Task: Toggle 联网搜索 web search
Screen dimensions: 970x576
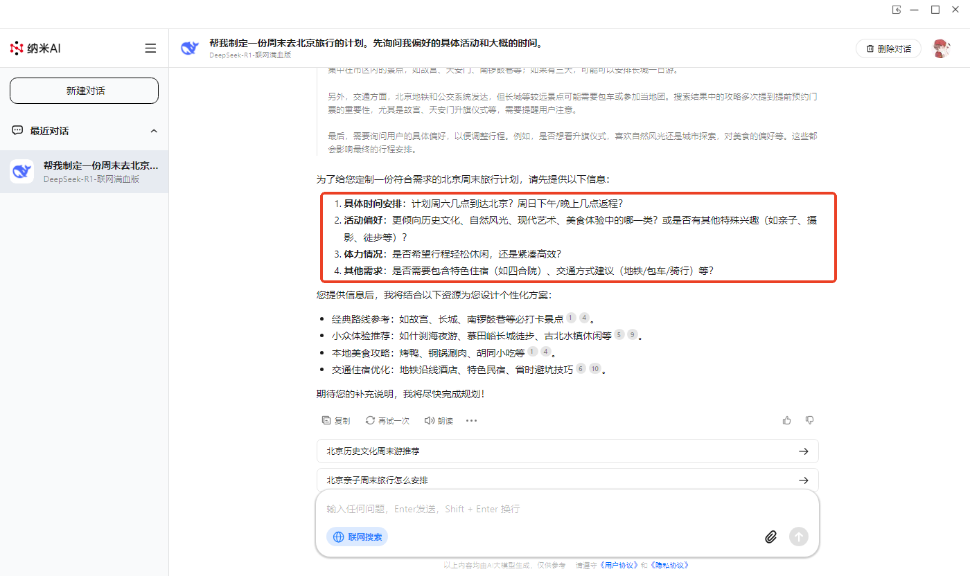Action: pyautogui.click(x=358, y=537)
